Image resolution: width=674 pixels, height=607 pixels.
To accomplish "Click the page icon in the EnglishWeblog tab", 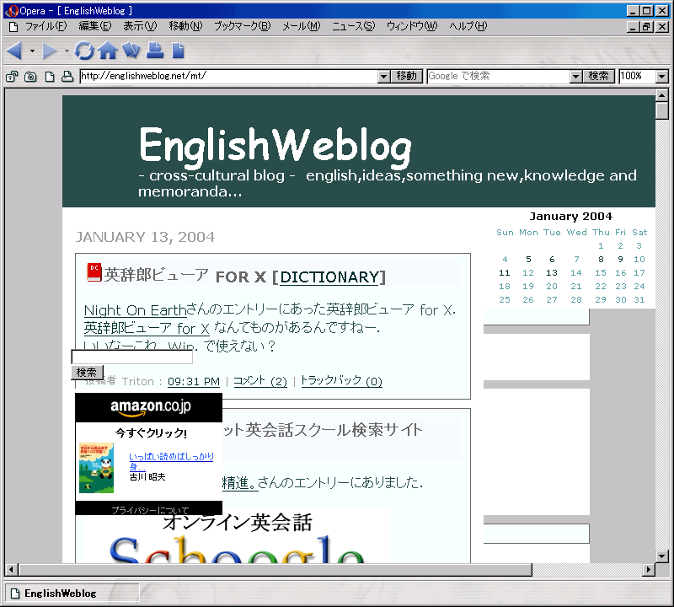I will pos(15,594).
